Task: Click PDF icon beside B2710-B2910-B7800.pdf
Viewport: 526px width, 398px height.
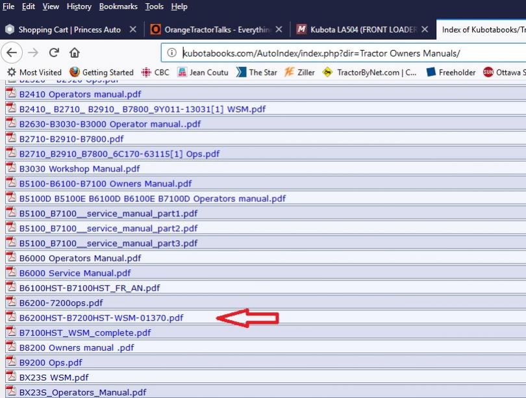Action: click(12, 138)
